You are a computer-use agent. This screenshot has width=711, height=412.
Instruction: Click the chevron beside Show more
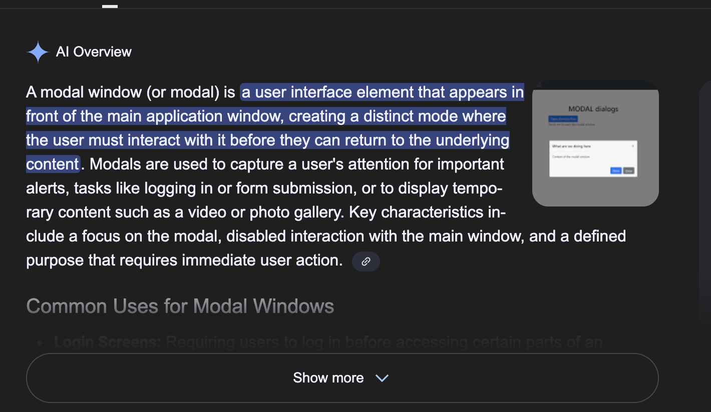pyautogui.click(x=382, y=378)
